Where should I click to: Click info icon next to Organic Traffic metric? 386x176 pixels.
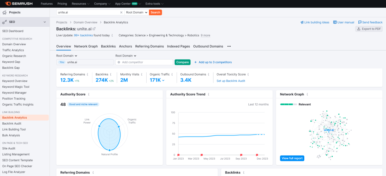click(172, 74)
